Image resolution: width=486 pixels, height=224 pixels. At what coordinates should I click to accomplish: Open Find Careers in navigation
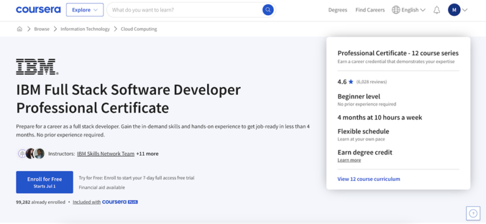click(370, 10)
